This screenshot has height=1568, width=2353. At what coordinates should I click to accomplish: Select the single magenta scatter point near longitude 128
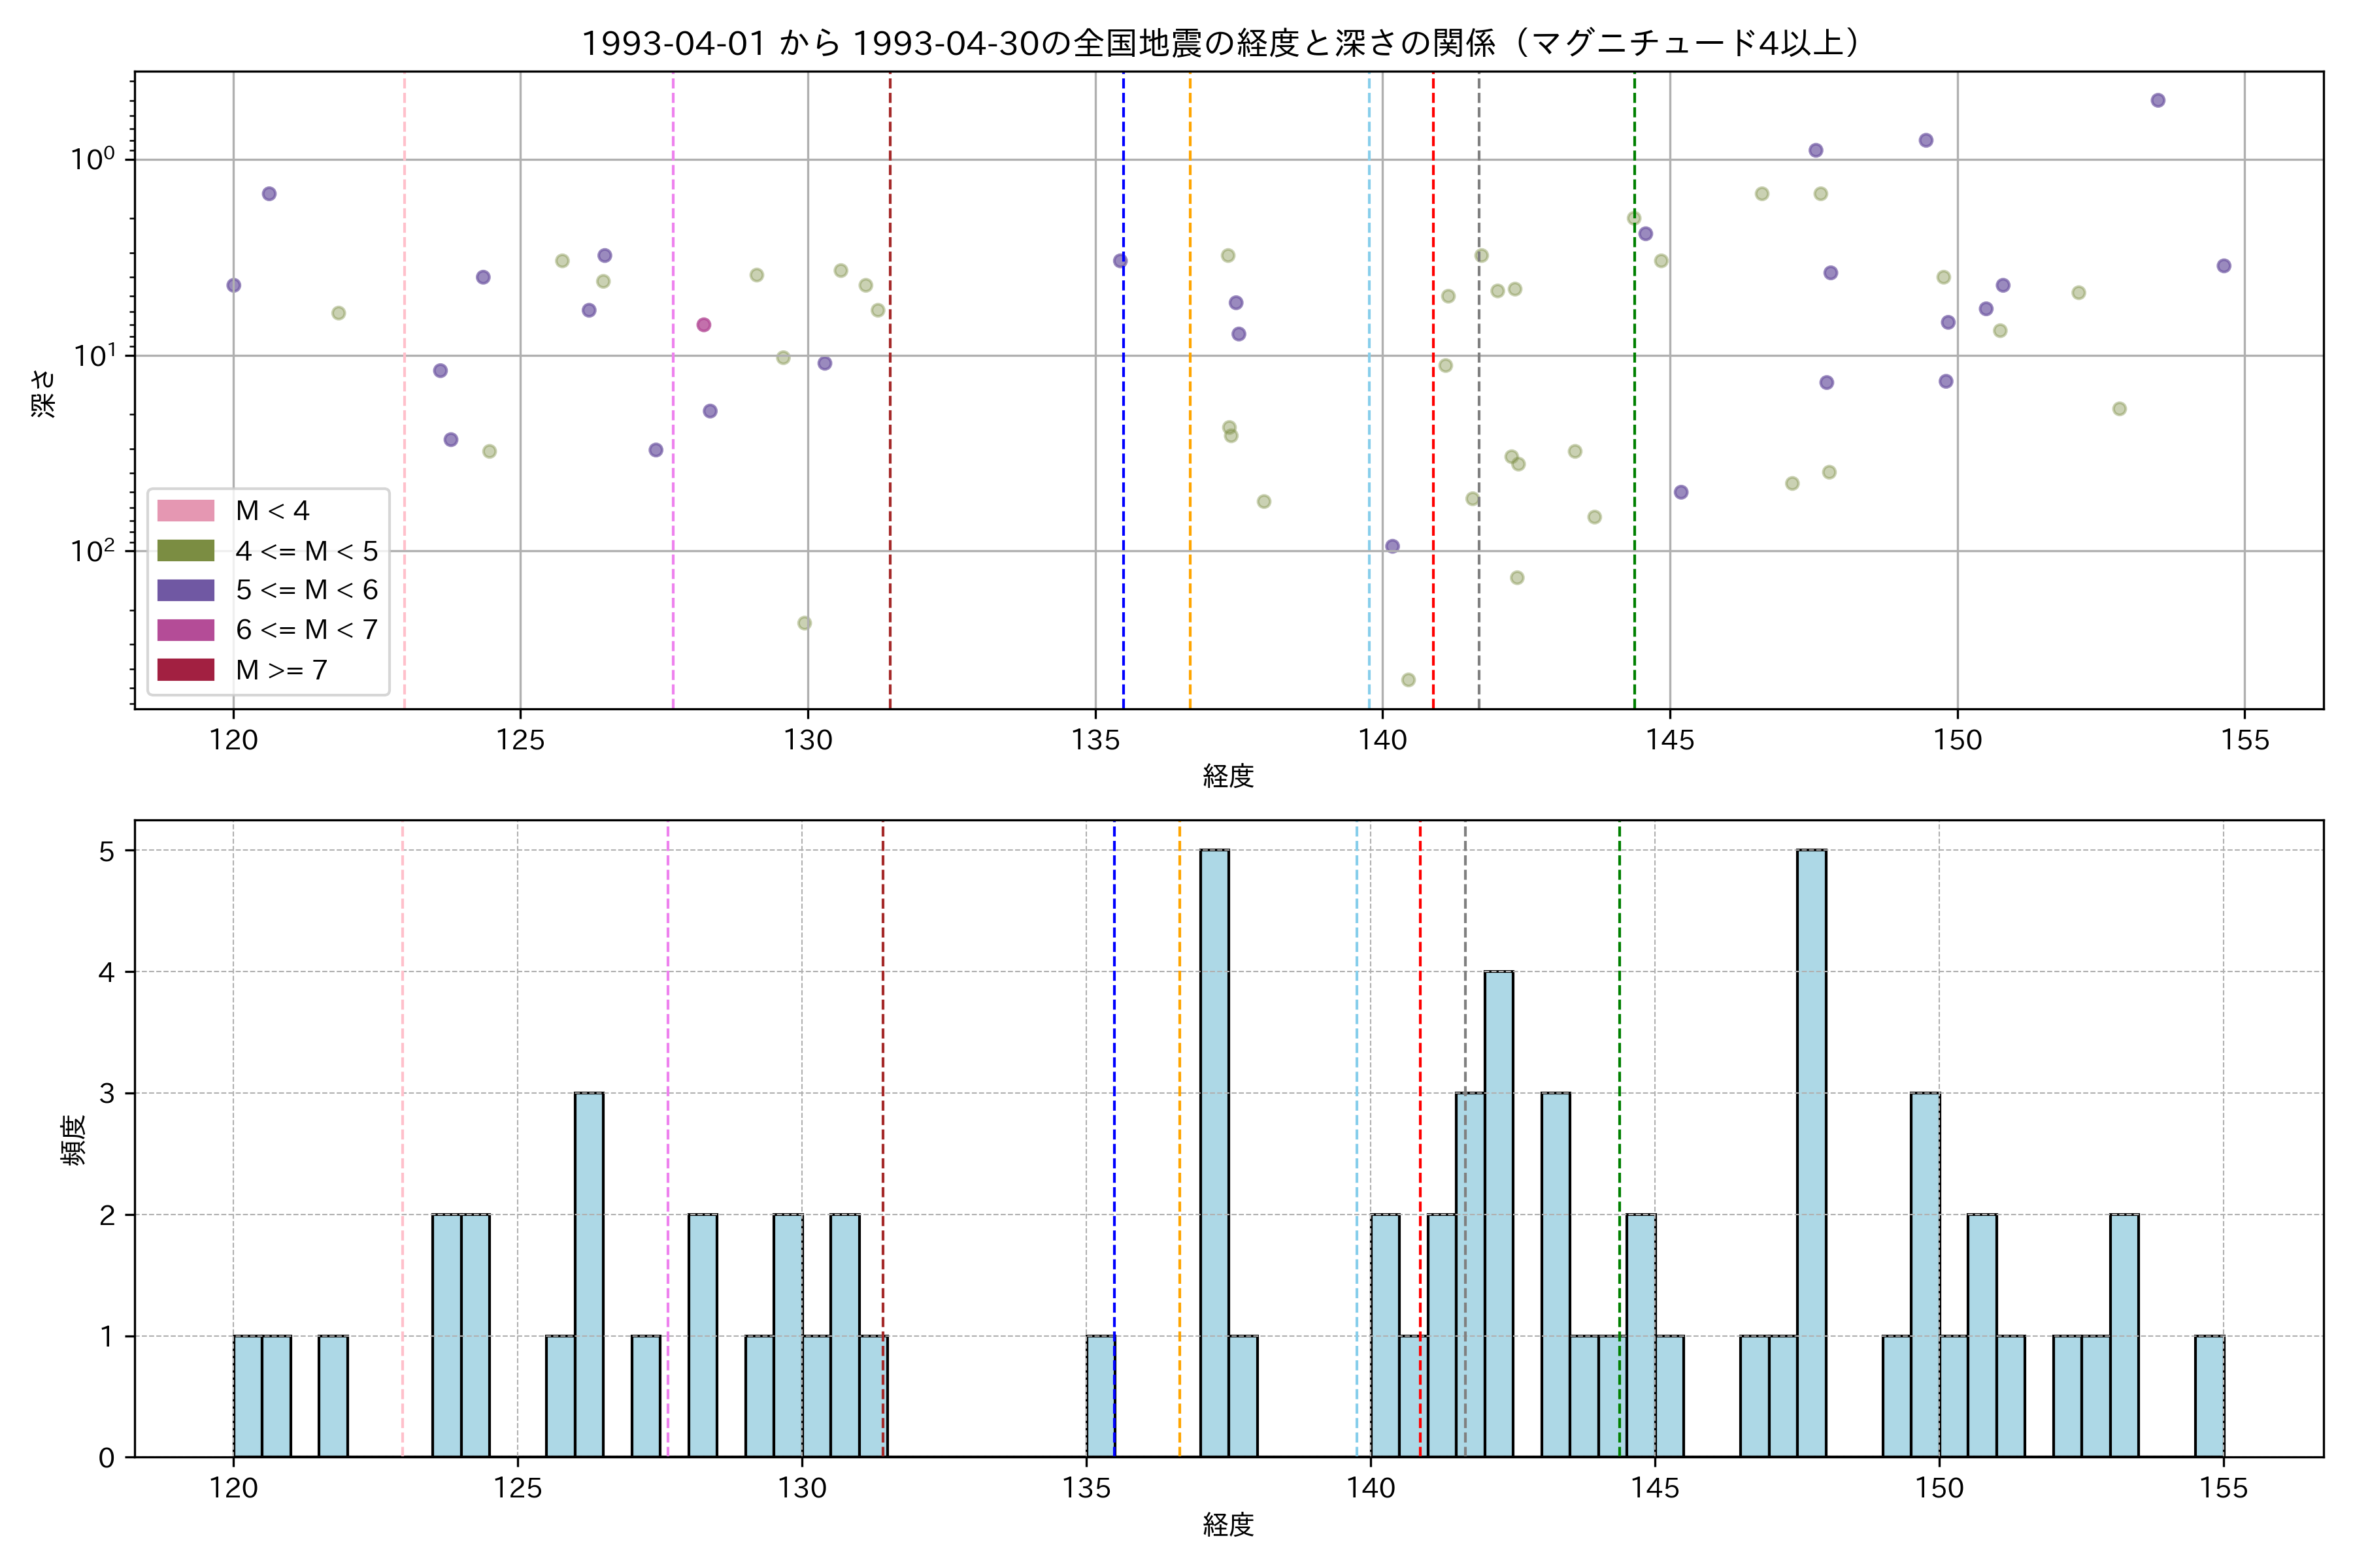pyautogui.click(x=703, y=325)
